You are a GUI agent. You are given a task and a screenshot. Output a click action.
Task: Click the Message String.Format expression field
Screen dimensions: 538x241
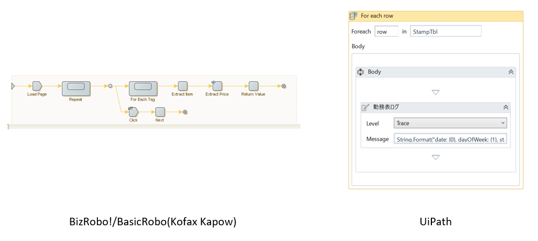coord(450,139)
